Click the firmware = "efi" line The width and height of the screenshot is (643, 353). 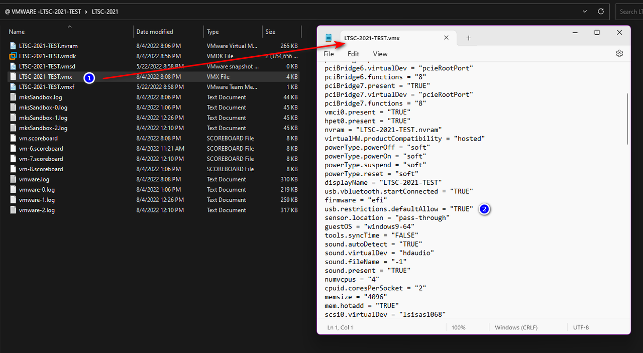point(356,200)
